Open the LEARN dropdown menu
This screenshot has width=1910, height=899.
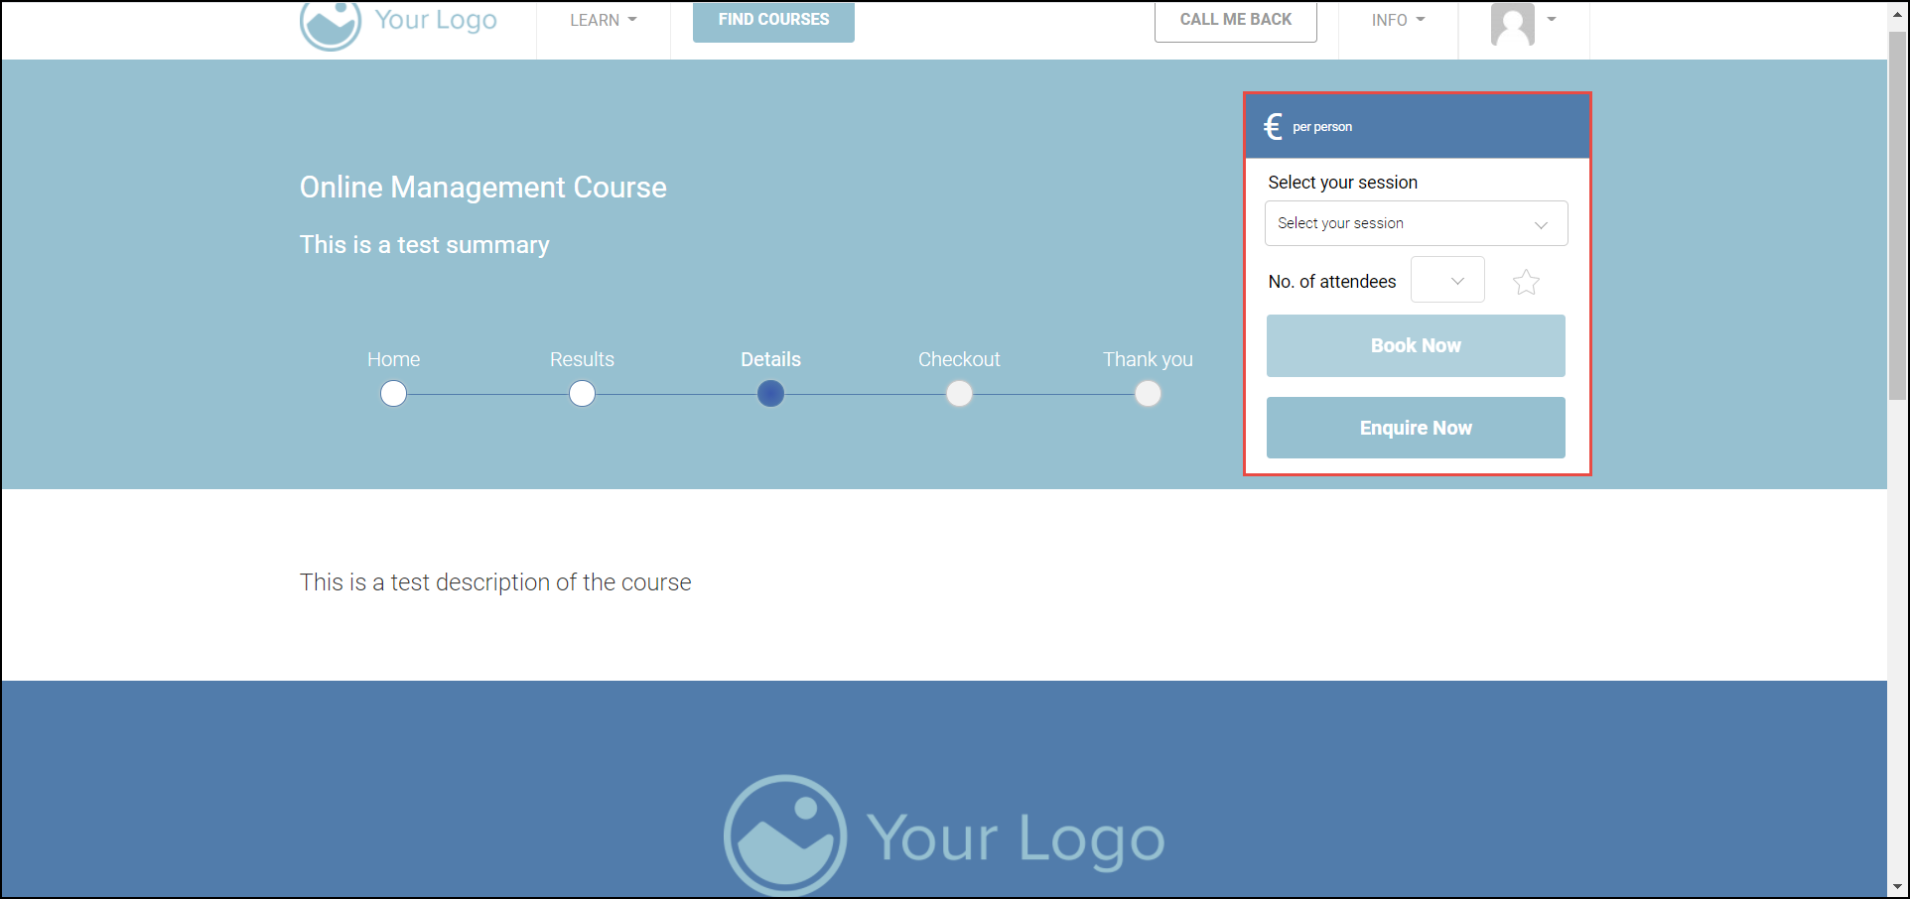(x=603, y=20)
